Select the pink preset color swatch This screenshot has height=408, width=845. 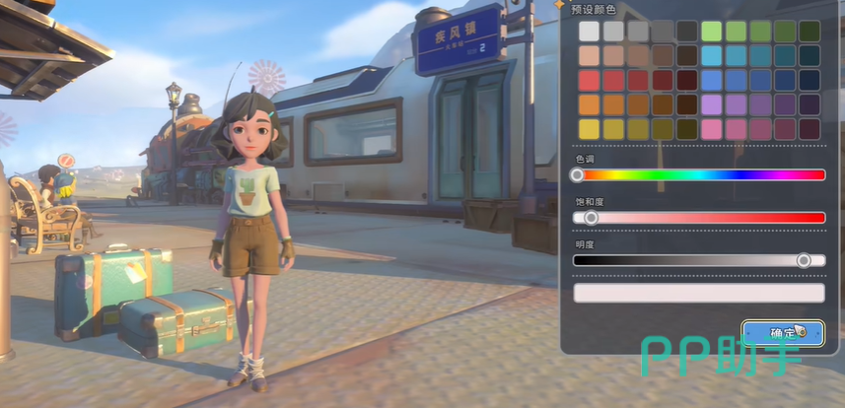click(712, 129)
